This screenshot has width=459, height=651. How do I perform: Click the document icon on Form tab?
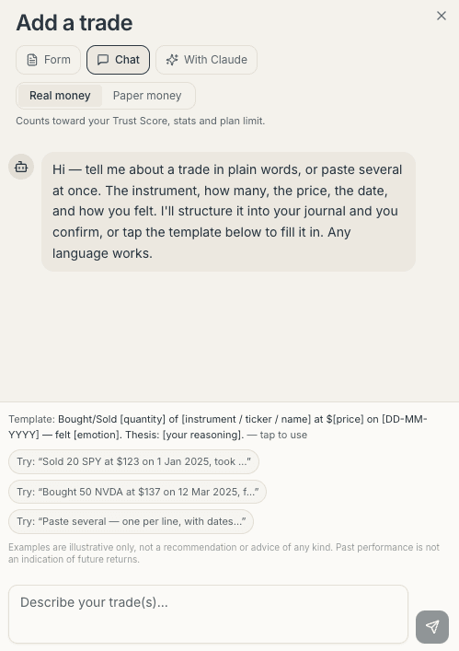[x=32, y=60]
